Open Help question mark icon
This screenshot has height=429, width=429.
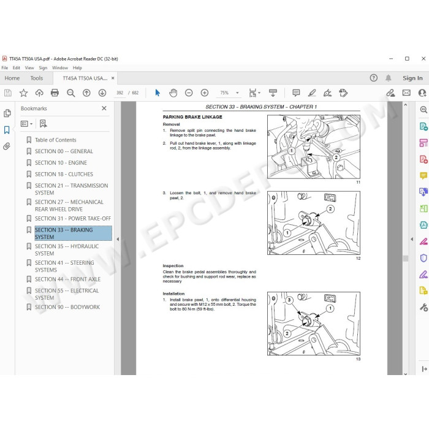(x=373, y=78)
